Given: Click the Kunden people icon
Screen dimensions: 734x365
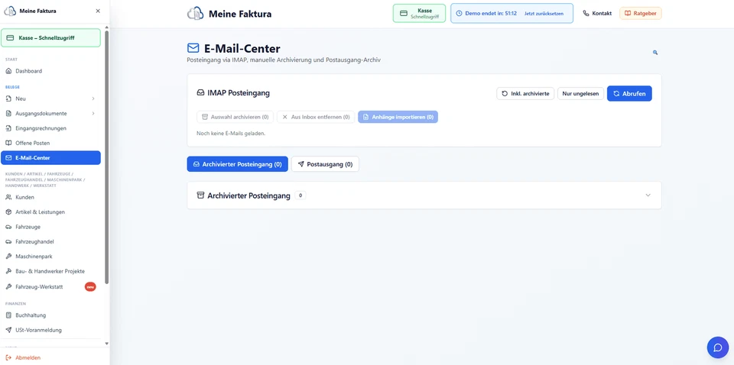Looking at the screenshot, I should coord(8,197).
